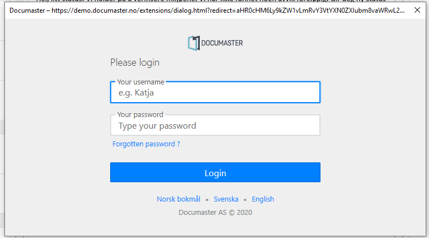Click the dot separator before Svenska
The width and height of the screenshot is (429, 238).
pyautogui.click(x=207, y=200)
